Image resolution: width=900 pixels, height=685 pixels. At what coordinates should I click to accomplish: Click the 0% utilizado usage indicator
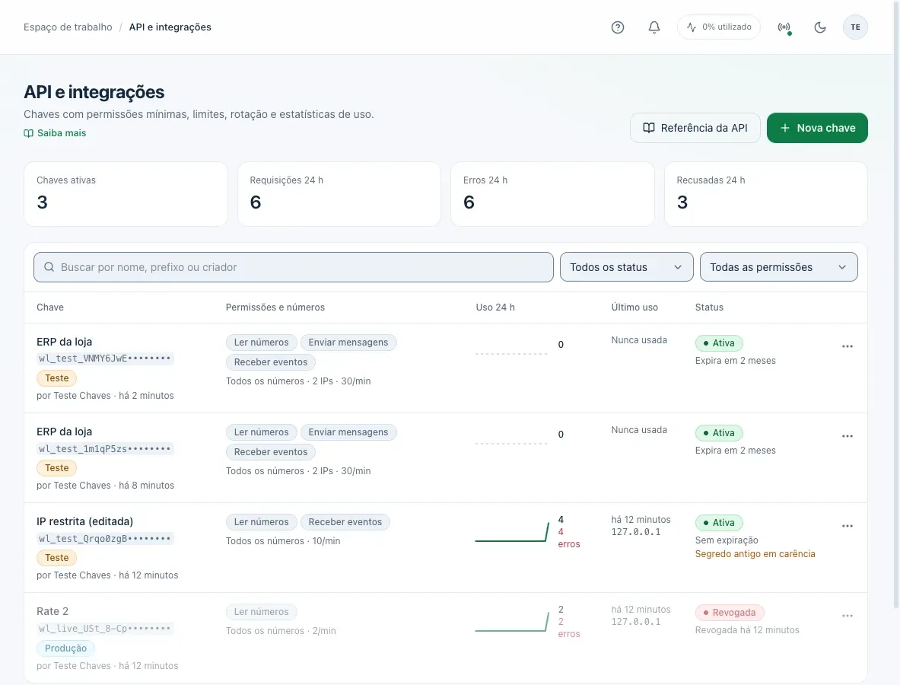[719, 27]
